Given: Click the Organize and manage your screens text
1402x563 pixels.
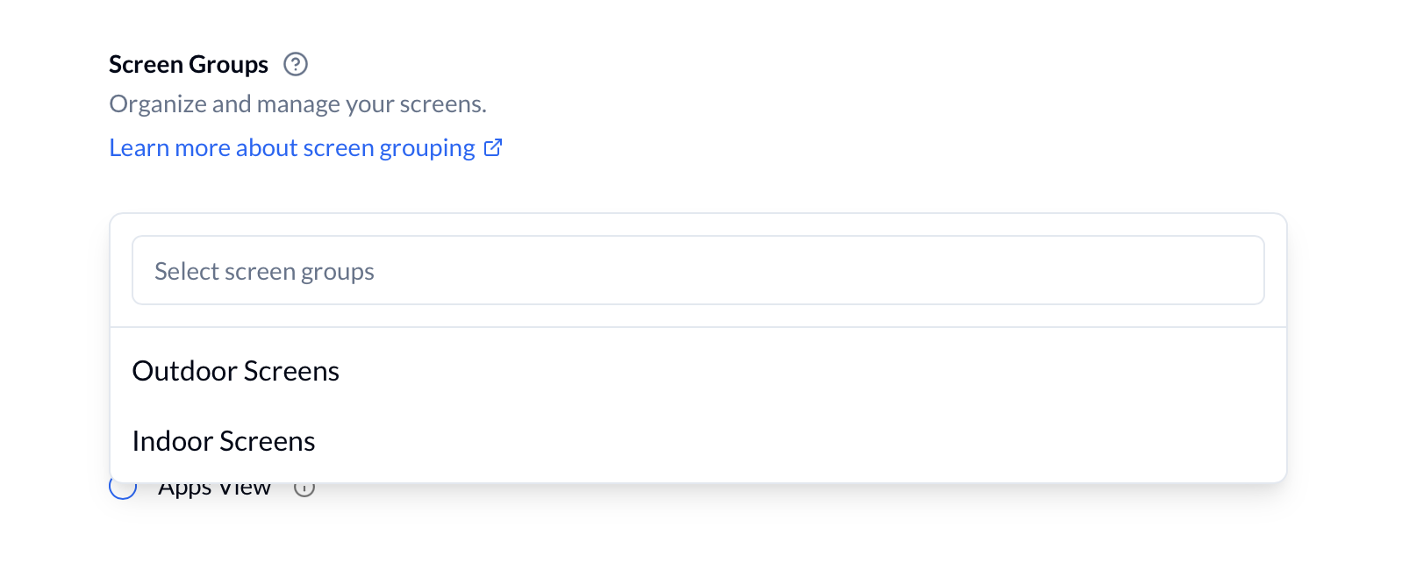Looking at the screenshot, I should (x=297, y=103).
